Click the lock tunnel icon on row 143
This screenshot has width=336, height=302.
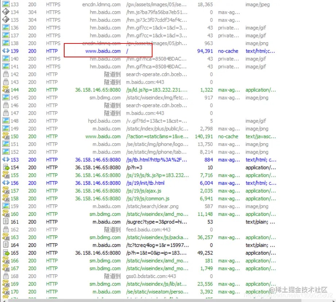coord(6,82)
